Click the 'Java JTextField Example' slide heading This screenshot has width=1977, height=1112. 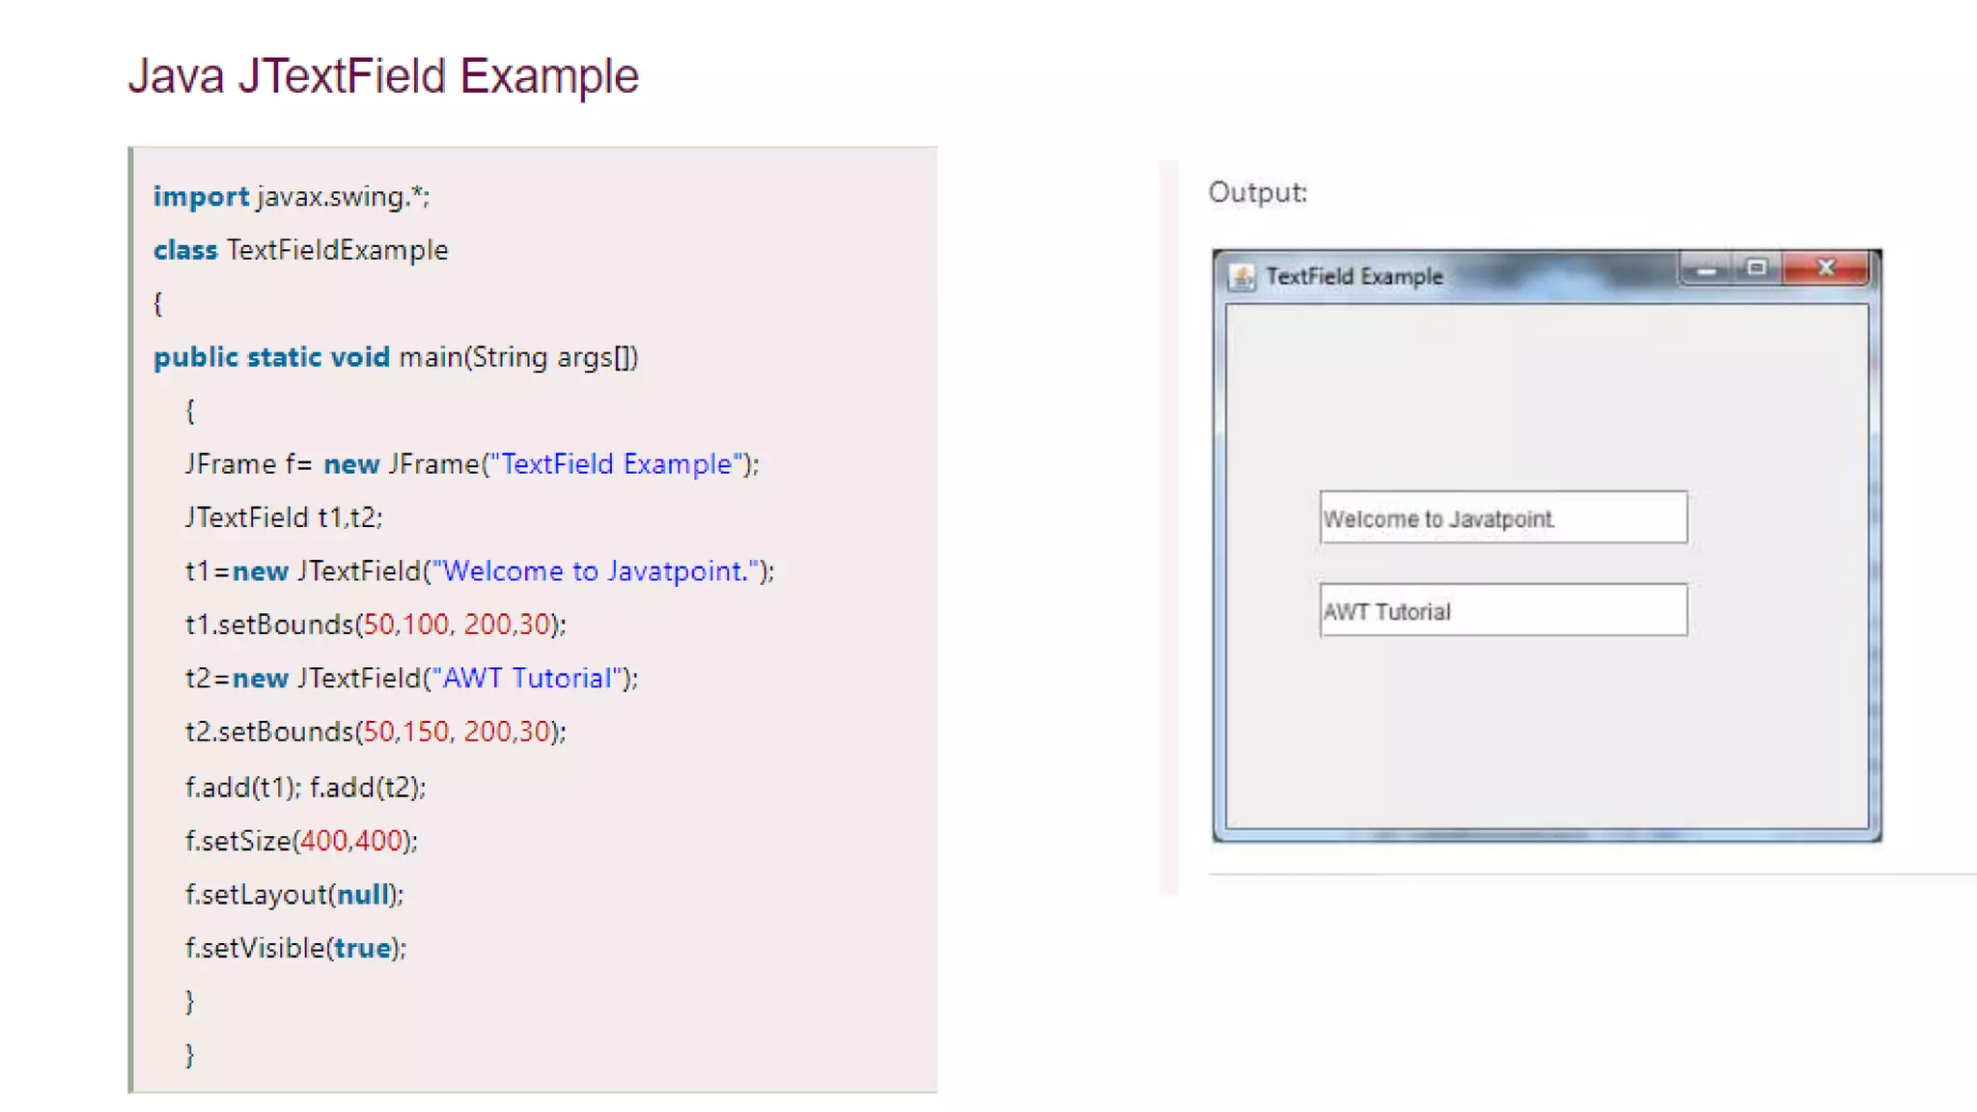(383, 76)
